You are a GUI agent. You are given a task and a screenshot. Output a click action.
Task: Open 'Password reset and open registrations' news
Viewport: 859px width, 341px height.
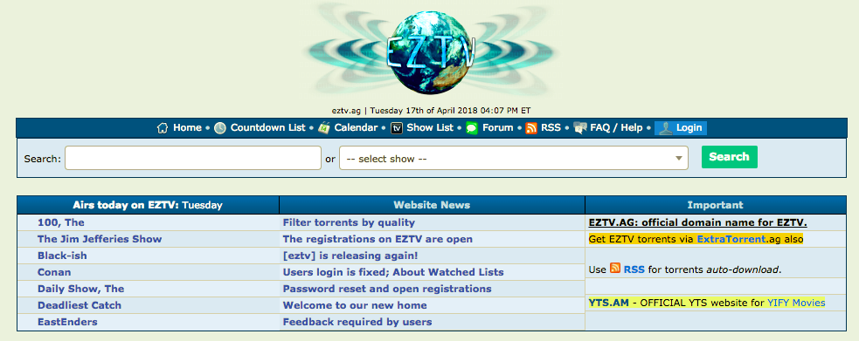coord(387,289)
